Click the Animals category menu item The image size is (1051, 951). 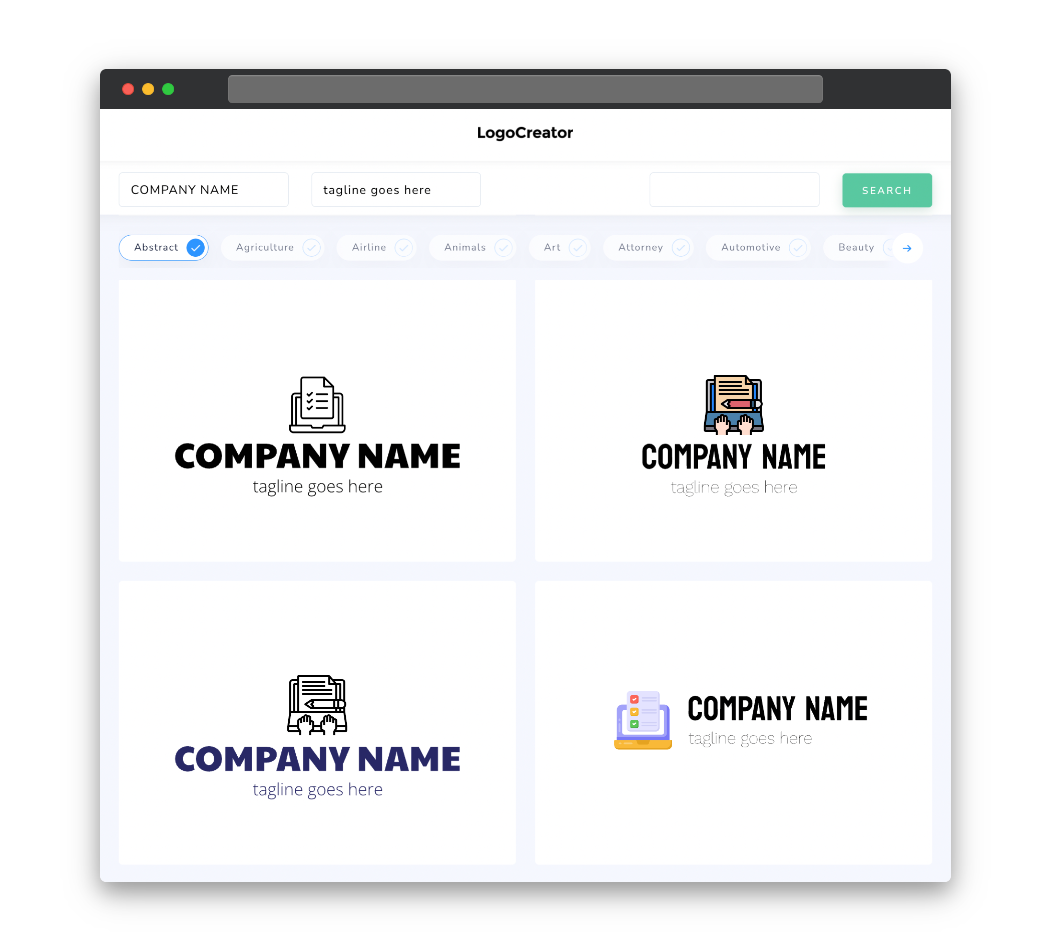point(472,247)
